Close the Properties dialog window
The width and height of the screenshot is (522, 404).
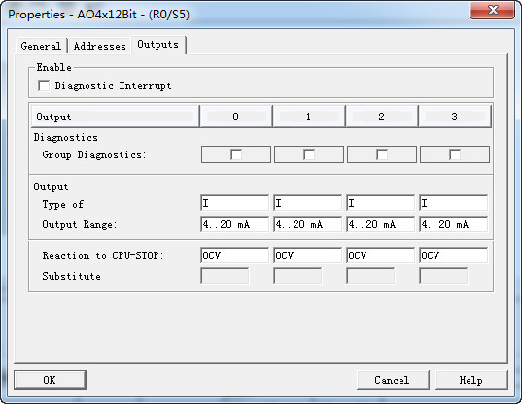point(493,10)
